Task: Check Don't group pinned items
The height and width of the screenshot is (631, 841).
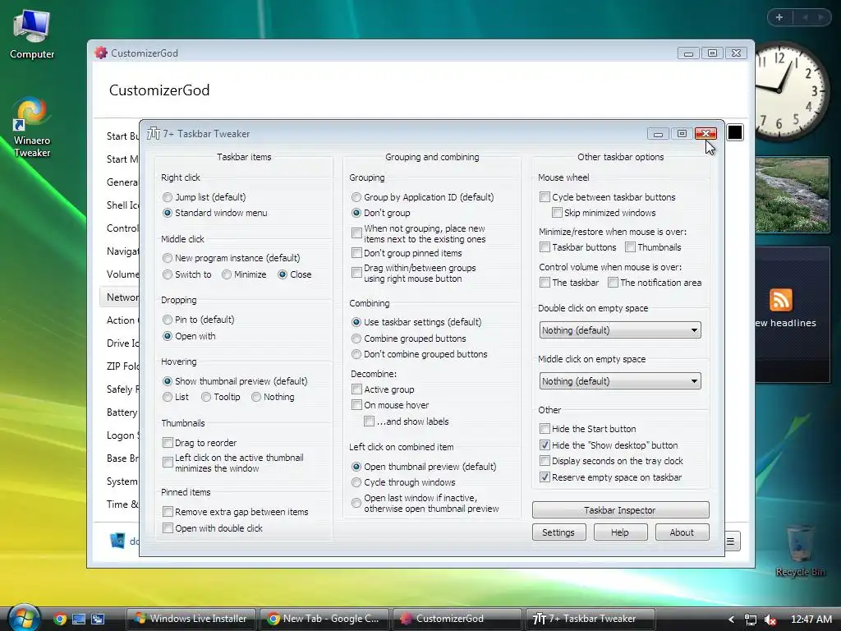Action: (407, 253)
